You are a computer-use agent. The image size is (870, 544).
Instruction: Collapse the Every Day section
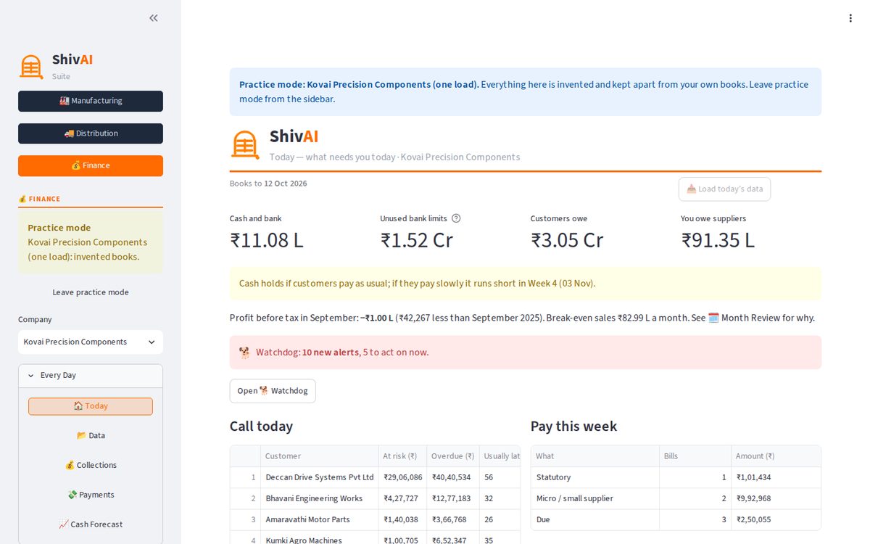[91, 376]
